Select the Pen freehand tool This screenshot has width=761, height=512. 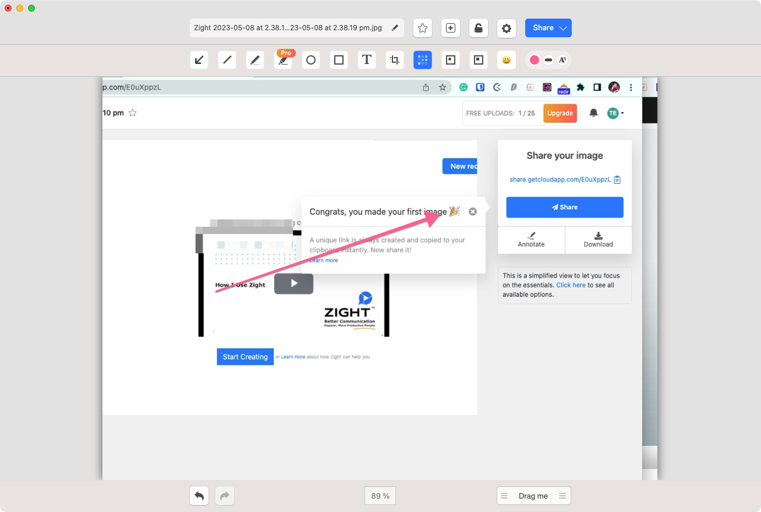tap(255, 59)
